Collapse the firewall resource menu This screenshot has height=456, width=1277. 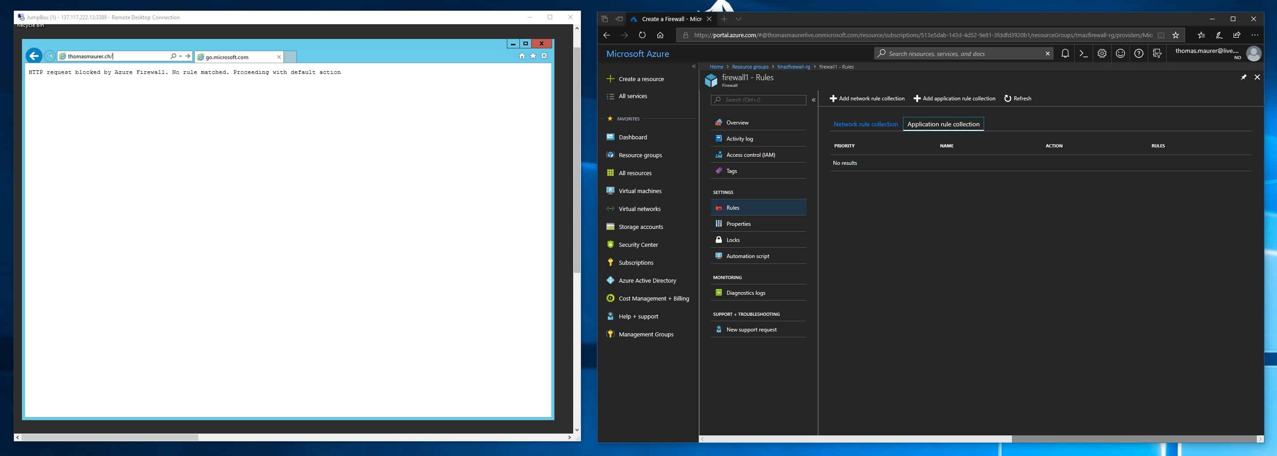point(814,100)
